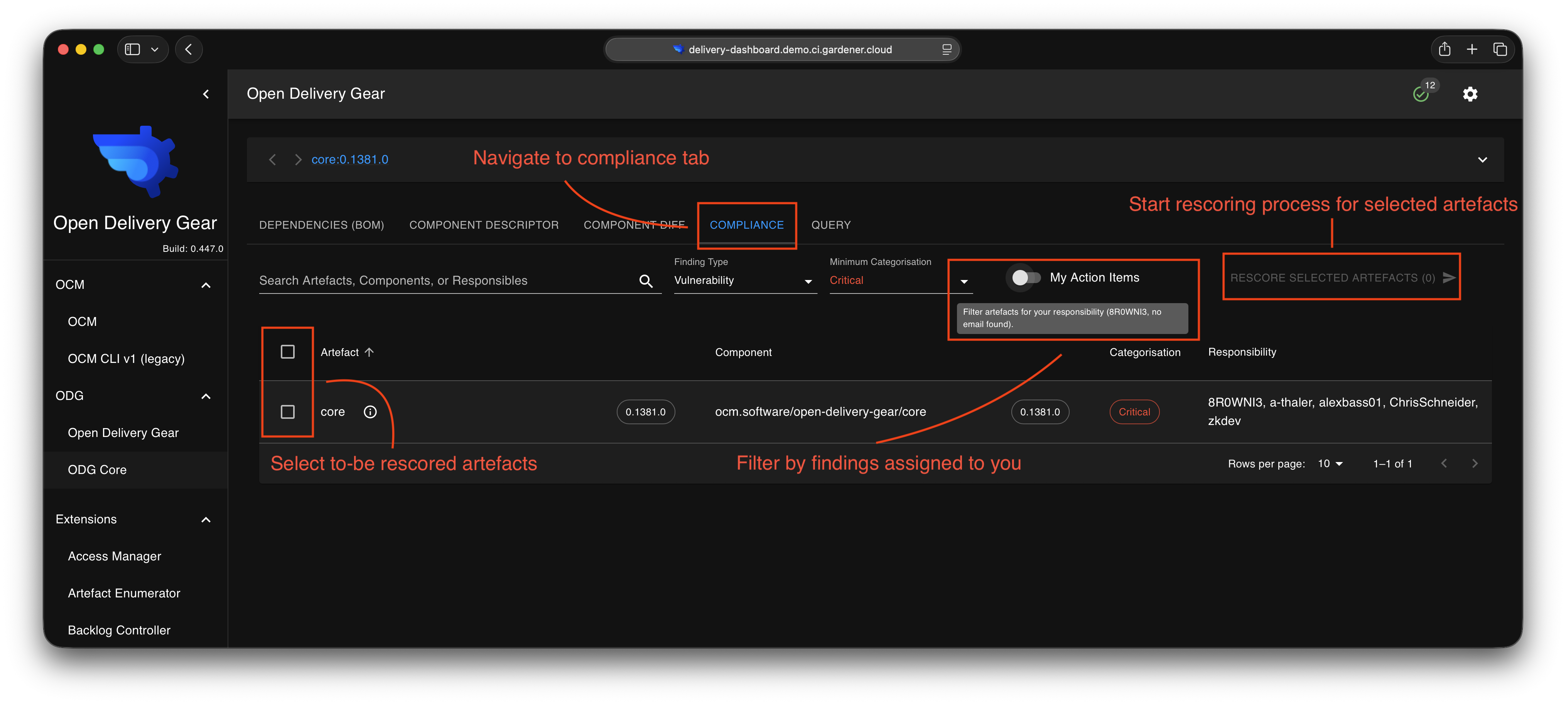Go to the previous table page arrow

(x=1444, y=463)
